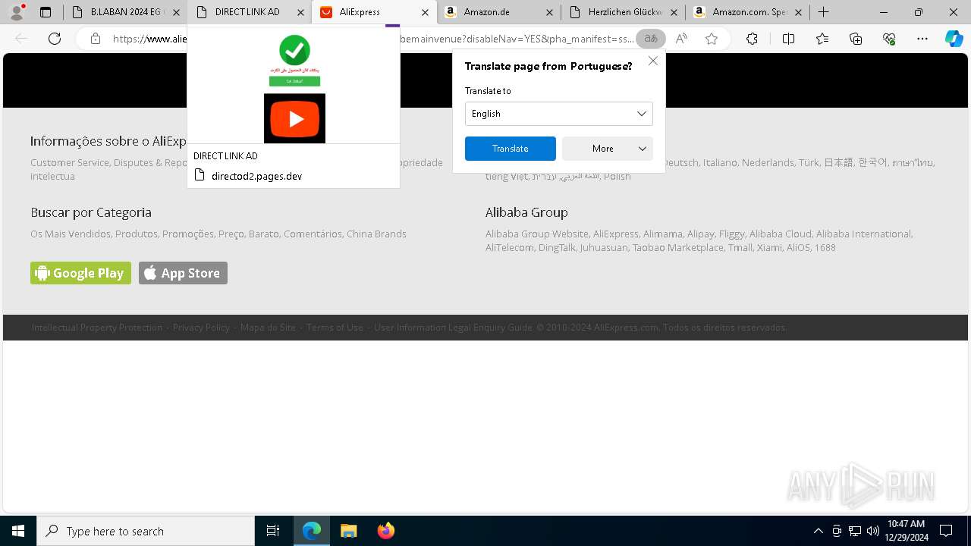Screen dimensions: 971x546
Task: Open Comentários link
Action: tap(313, 234)
